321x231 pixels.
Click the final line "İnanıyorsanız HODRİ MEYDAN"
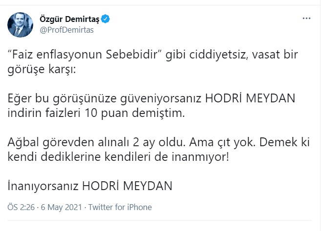pos(90,186)
